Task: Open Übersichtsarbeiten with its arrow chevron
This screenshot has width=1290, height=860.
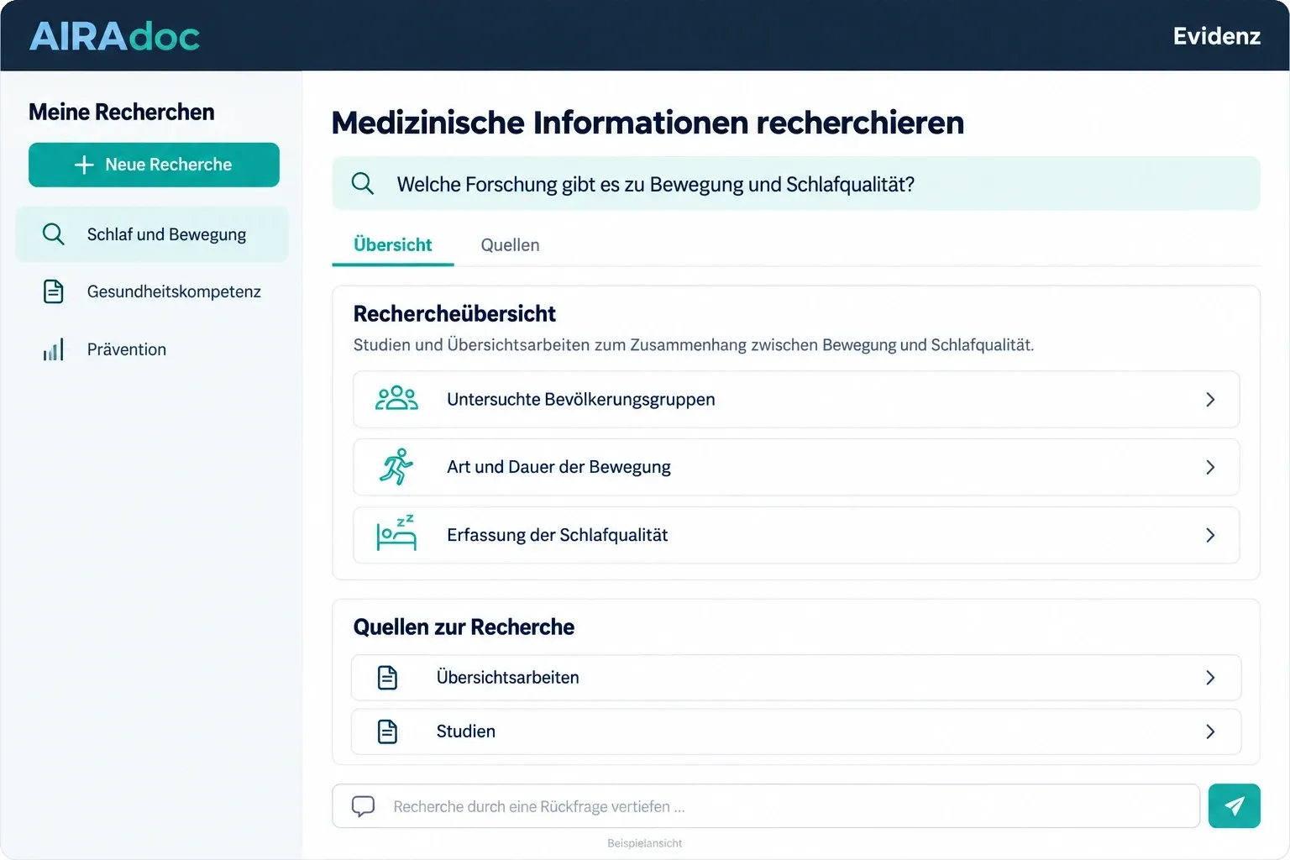Action: (1210, 678)
